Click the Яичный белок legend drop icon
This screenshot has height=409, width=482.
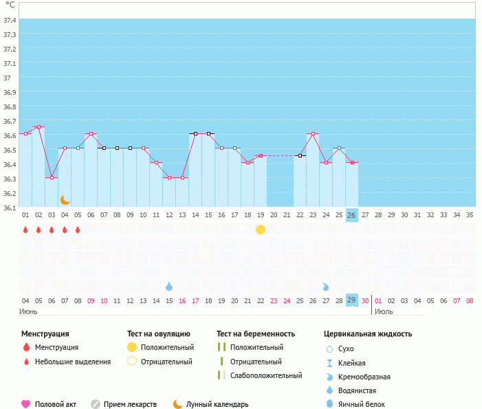click(329, 404)
